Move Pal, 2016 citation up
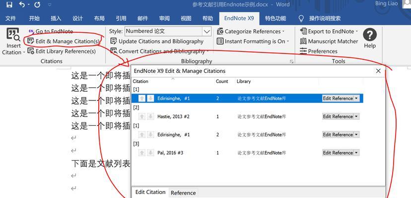Screen dimensions: 411x198 (142, 153)
